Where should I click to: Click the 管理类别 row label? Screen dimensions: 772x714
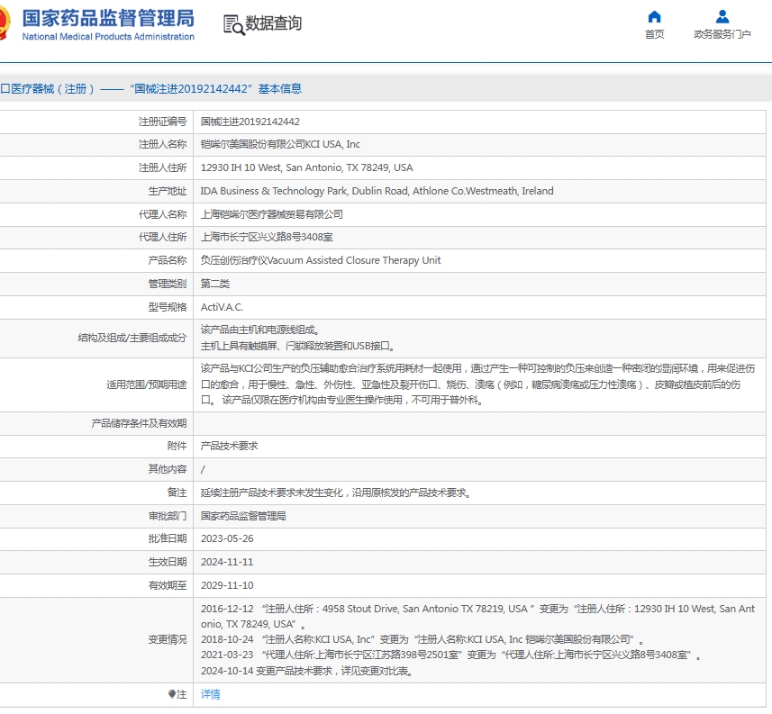168,284
